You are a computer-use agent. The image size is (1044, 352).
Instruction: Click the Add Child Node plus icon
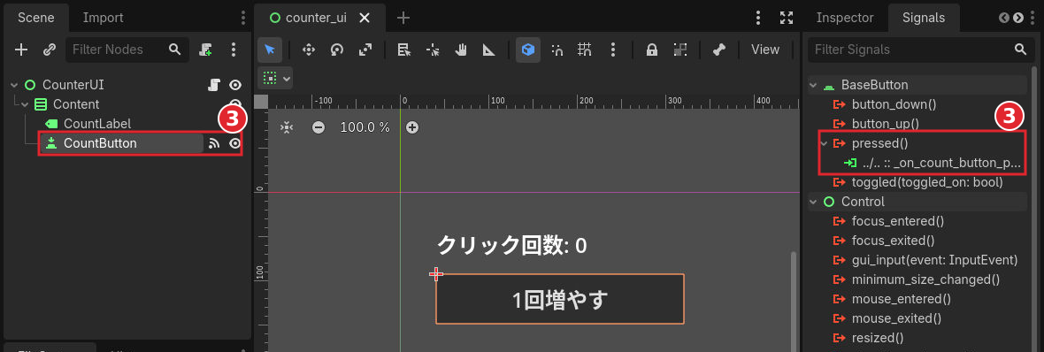[x=21, y=50]
